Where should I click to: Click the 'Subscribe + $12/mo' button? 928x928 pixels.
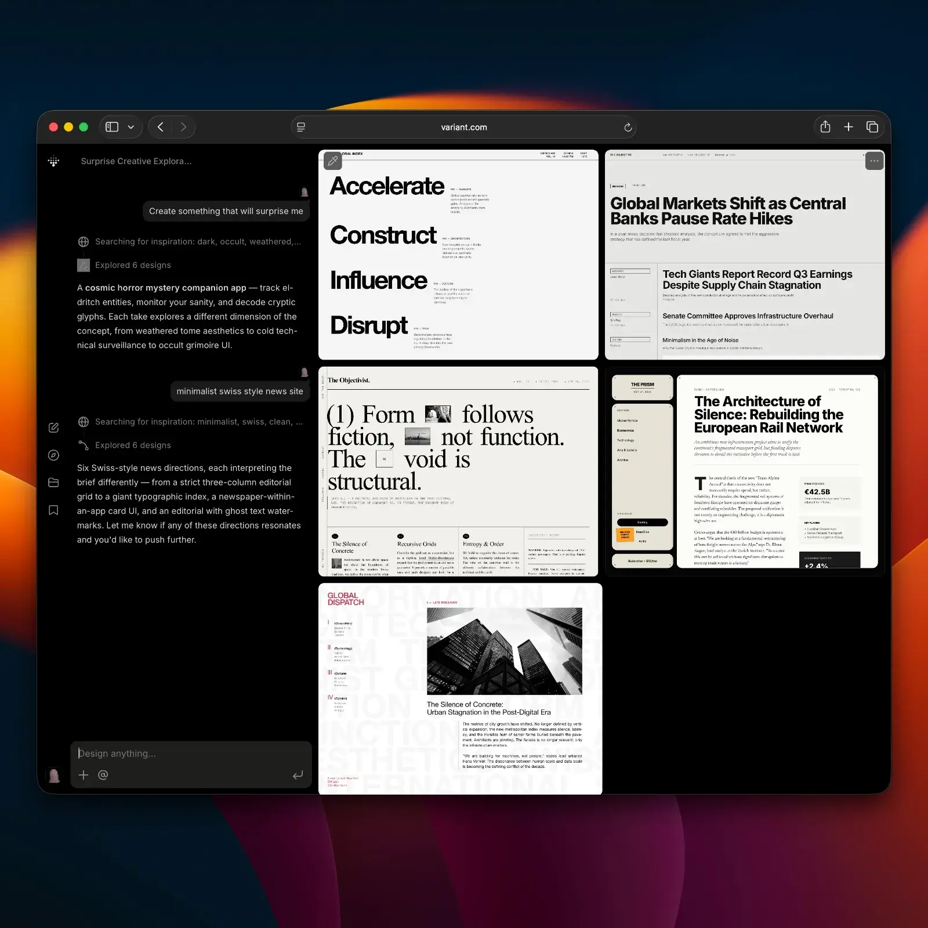[x=643, y=560]
